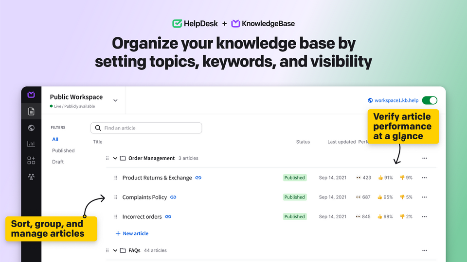The image size is (467, 262).
Task: Open the Public Workspace dropdown chevron
Action: tap(115, 100)
